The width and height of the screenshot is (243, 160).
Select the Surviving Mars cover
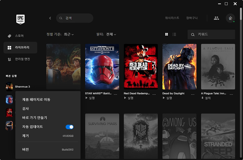102,136
